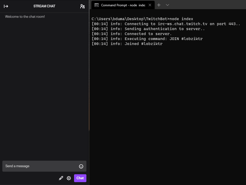Click the 'Connecting to irc-ws.chat.twitch.tv' log line
This screenshot has height=185, width=246.
(x=166, y=24)
